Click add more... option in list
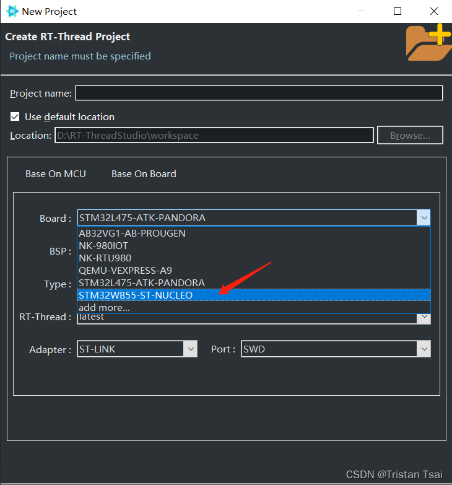 click(253, 307)
